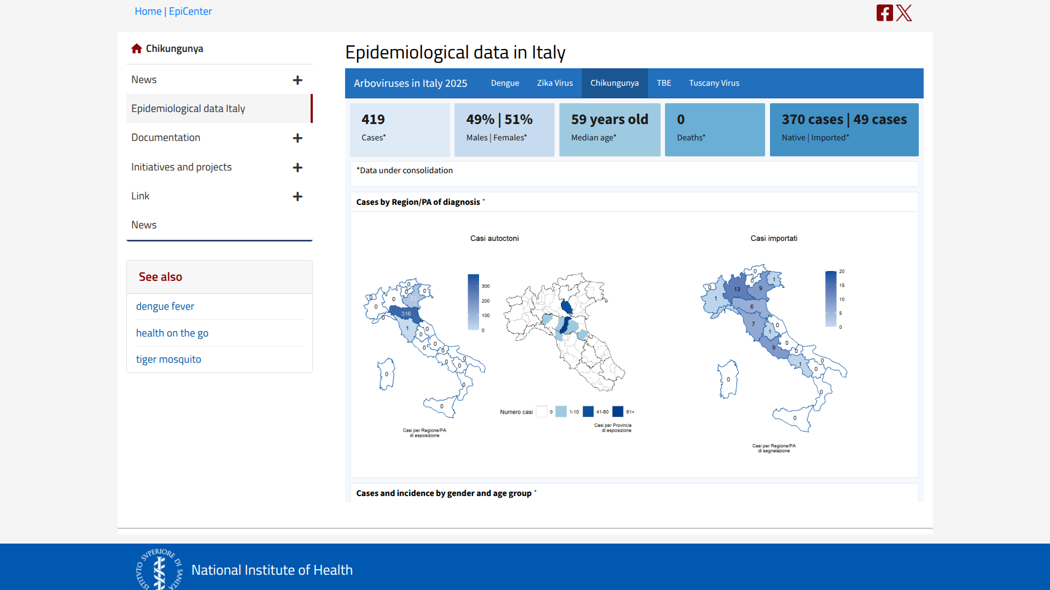Open the Facebook icon link

pos(884,13)
